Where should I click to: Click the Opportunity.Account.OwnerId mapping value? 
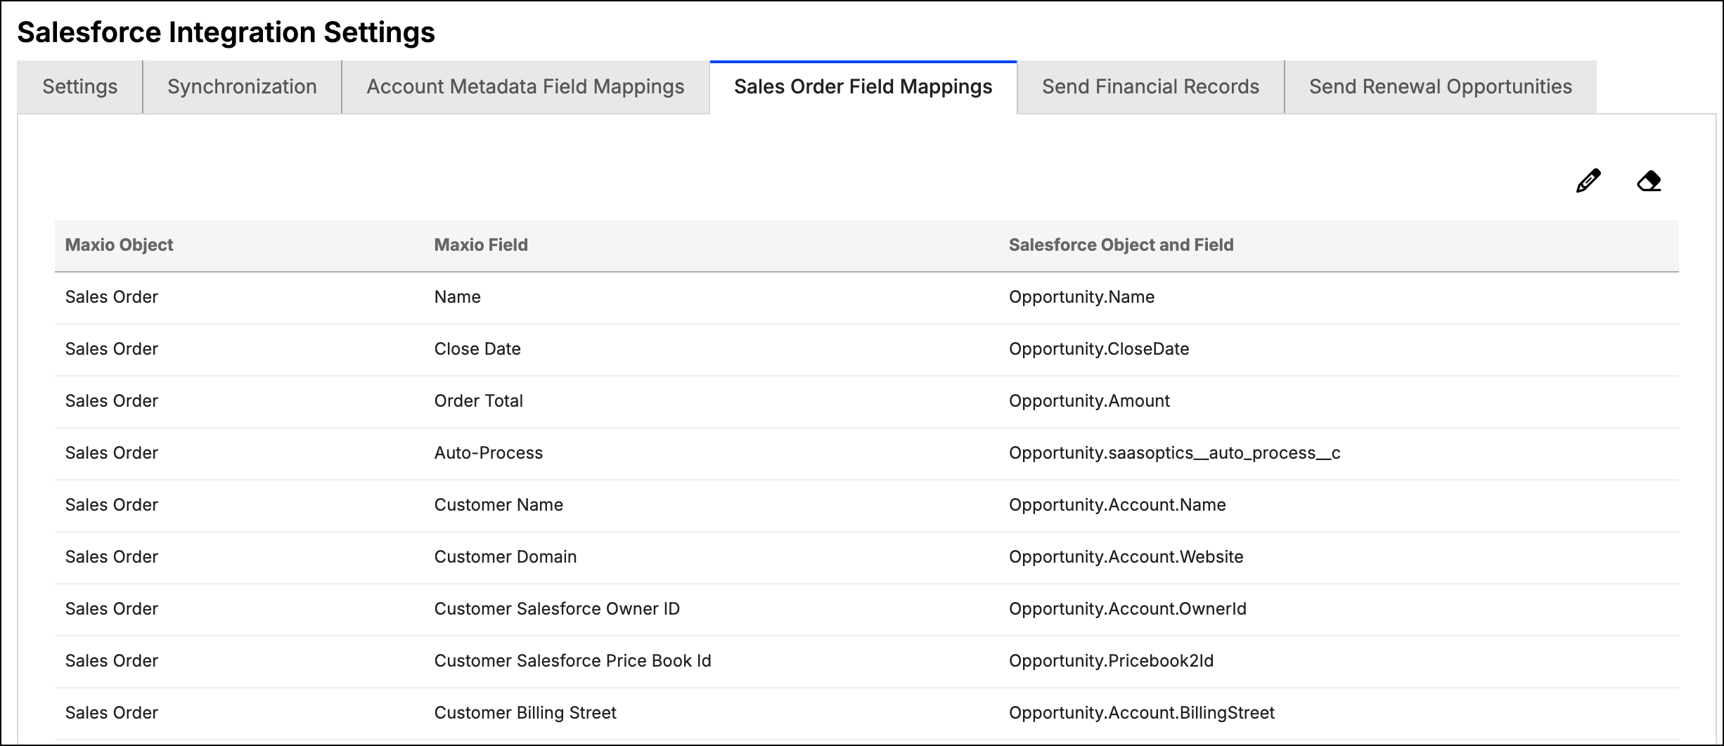(x=1127, y=609)
